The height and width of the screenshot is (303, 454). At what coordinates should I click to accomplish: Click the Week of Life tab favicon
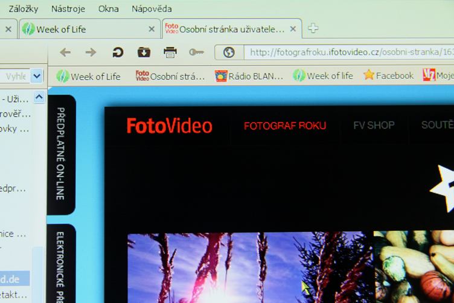(x=28, y=29)
